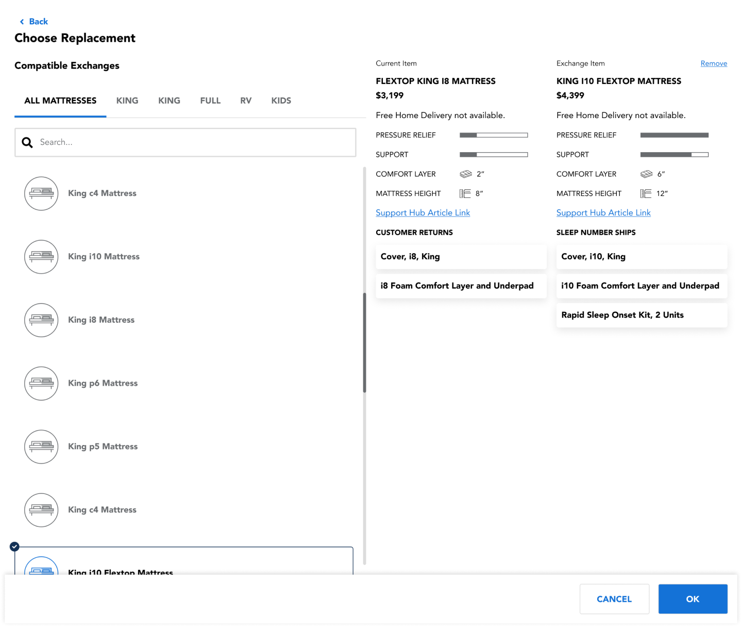Open exchange item Support Hub Article Link

[x=603, y=212]
